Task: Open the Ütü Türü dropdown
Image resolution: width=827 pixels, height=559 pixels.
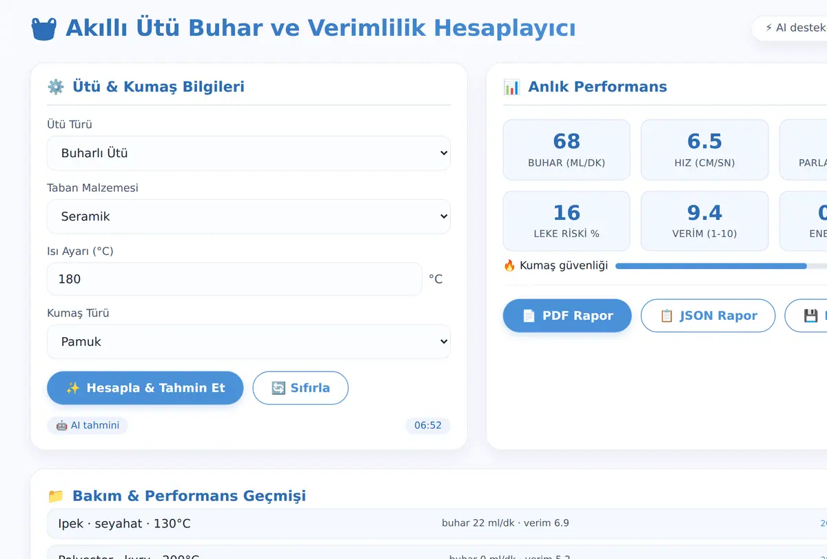Action: (x=249, y=153)
